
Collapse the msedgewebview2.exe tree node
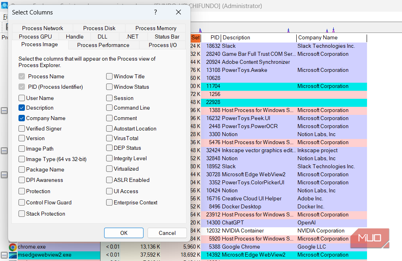tap(4, 255)
